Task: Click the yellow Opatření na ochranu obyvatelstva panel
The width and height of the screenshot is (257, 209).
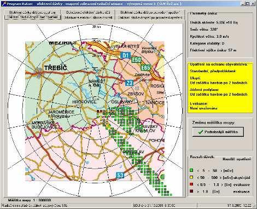Action: [x=220, y=88]
